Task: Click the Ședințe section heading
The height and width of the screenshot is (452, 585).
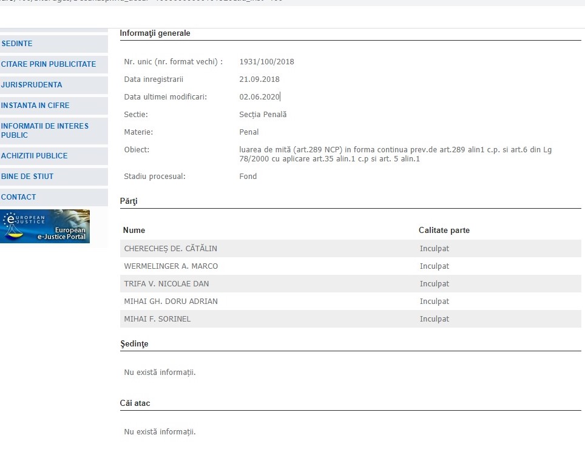Action: tap(134, 344)
